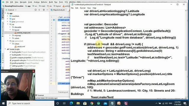Open Project panel settings gear
Image resolution: width=189 pixels, height=106 pixels.
coord(44,10)
